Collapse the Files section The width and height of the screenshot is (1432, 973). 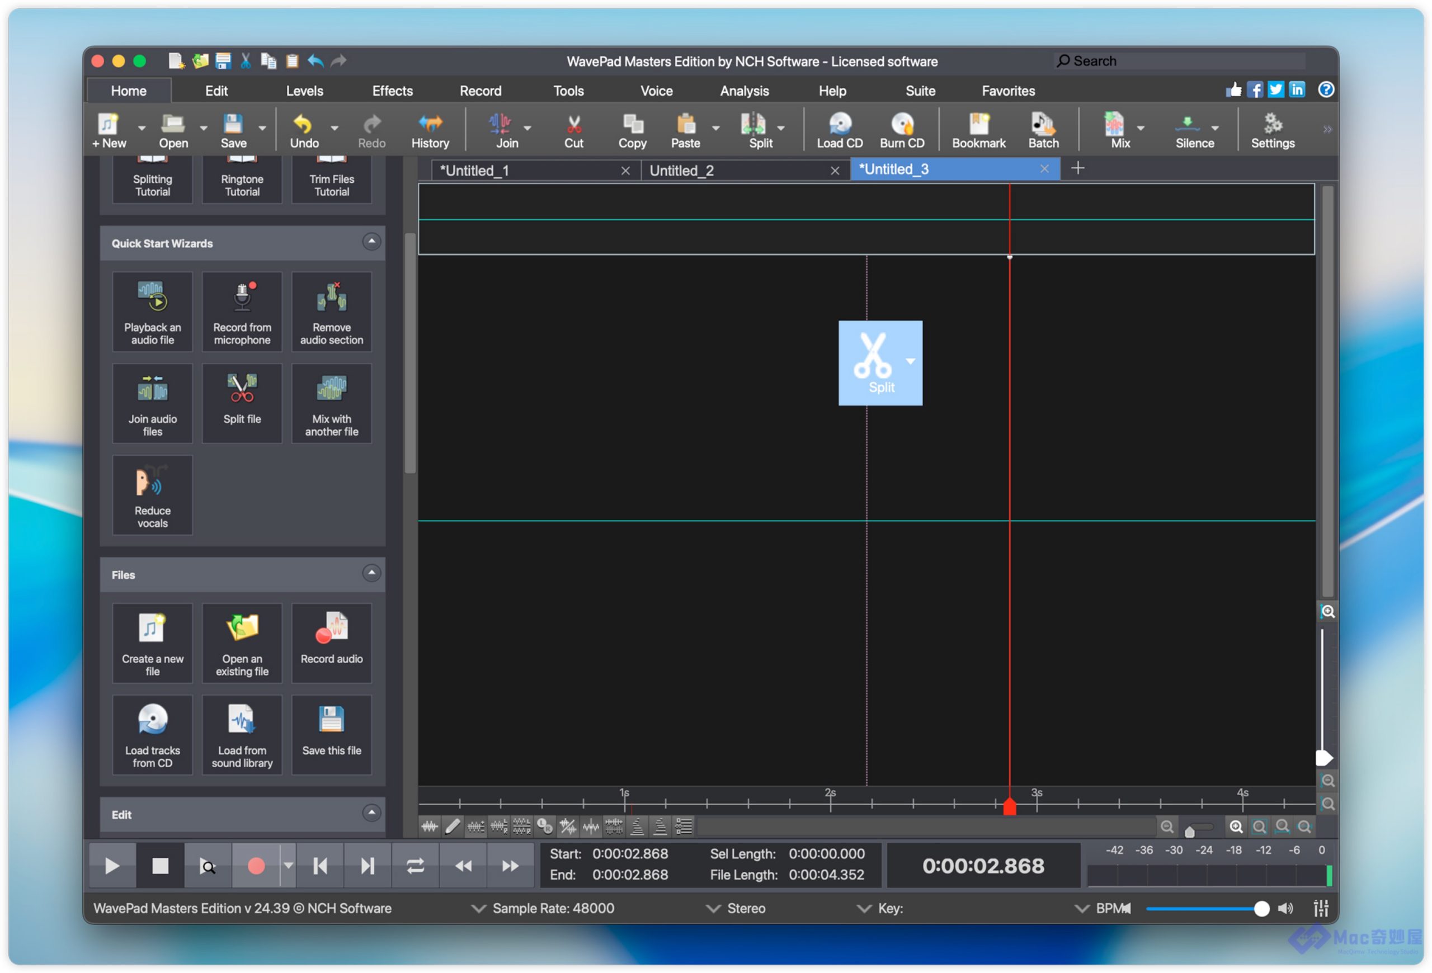point(371,573)
